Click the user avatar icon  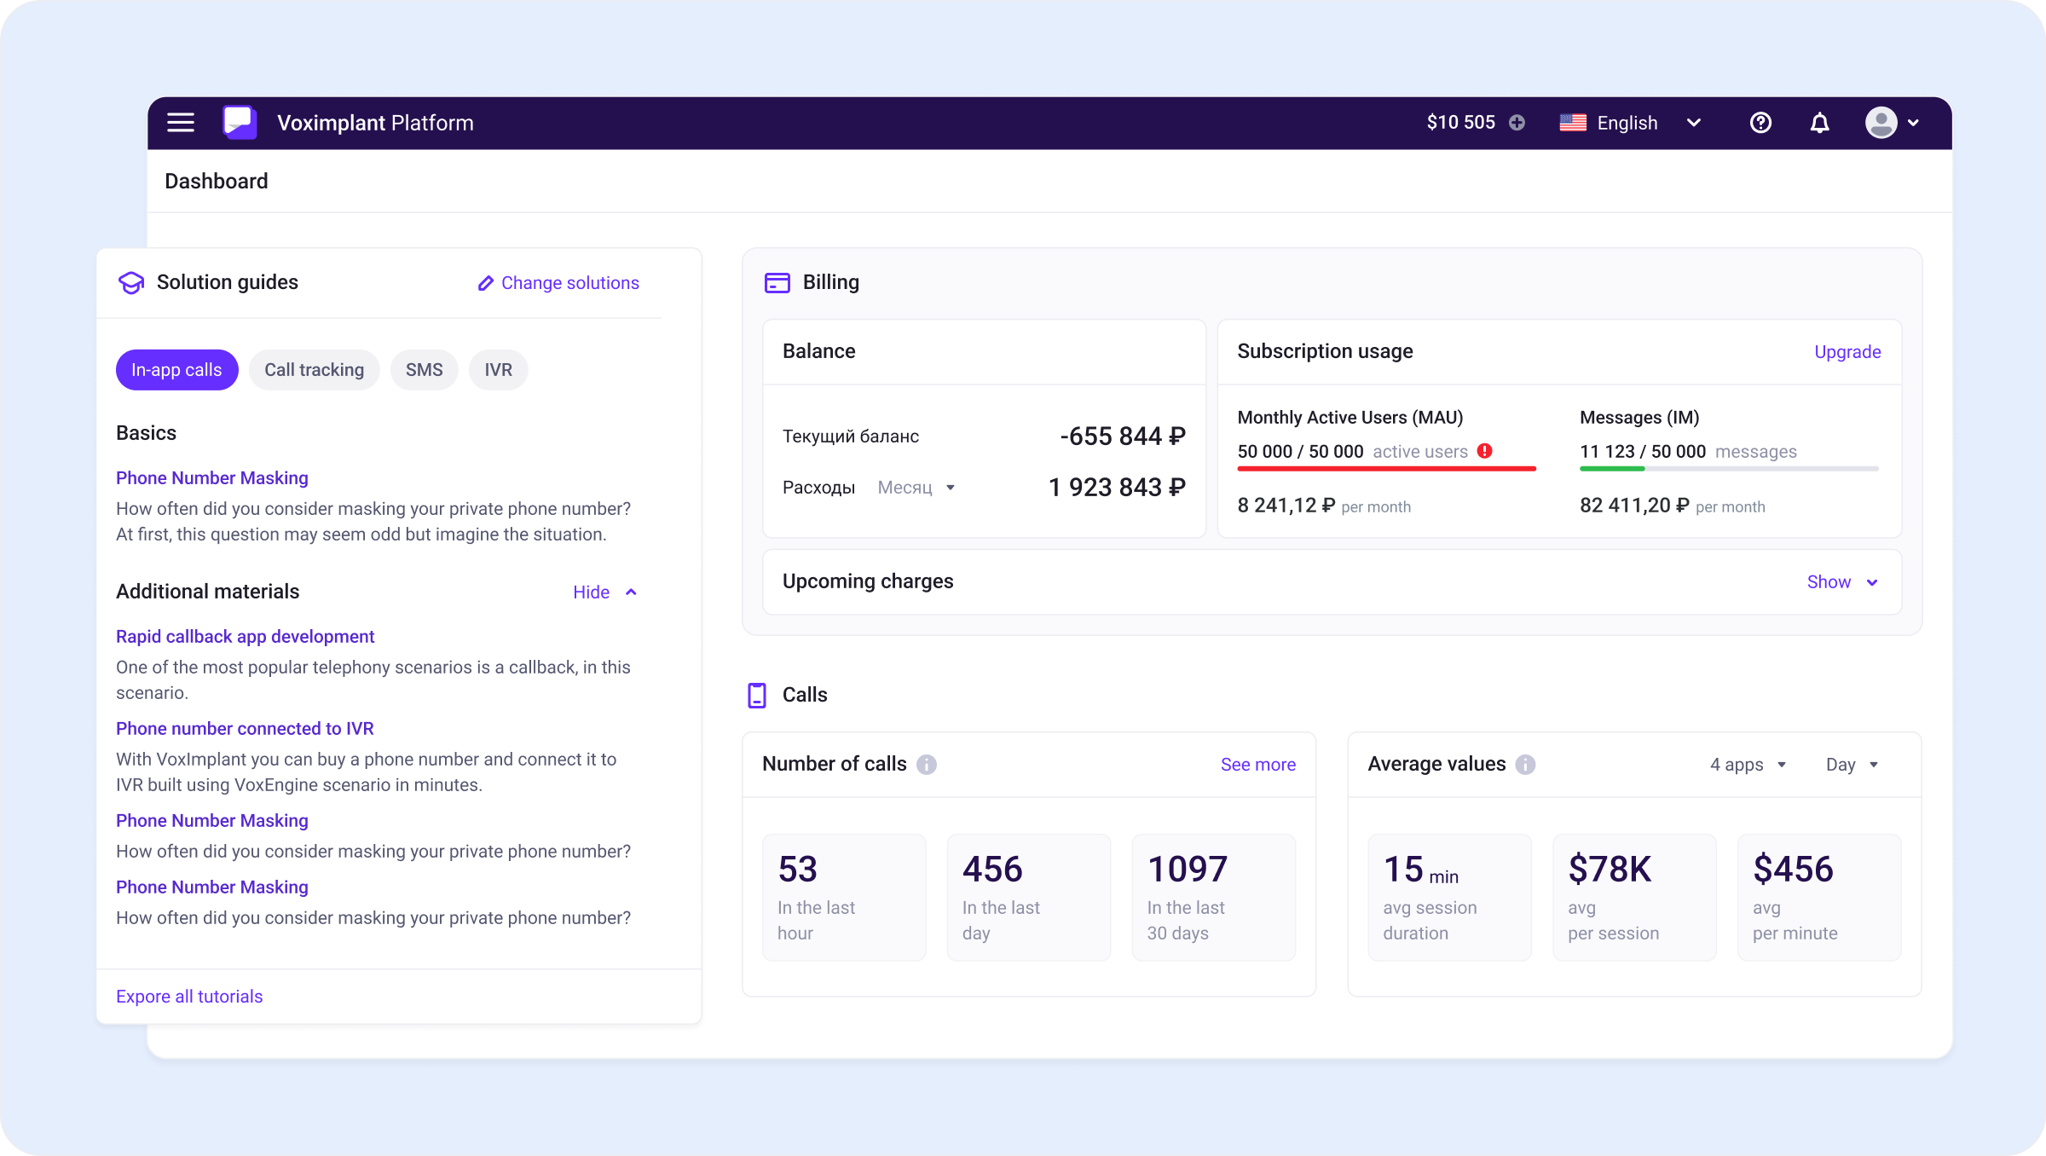point(1881,123)
